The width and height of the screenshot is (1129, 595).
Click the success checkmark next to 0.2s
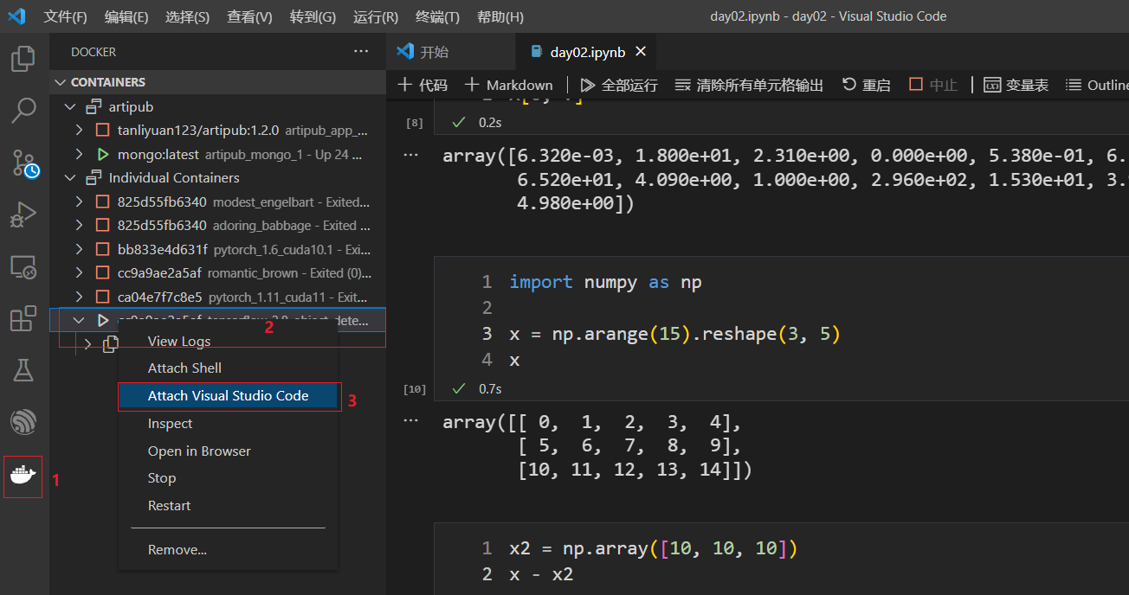(x=461, y=123)
